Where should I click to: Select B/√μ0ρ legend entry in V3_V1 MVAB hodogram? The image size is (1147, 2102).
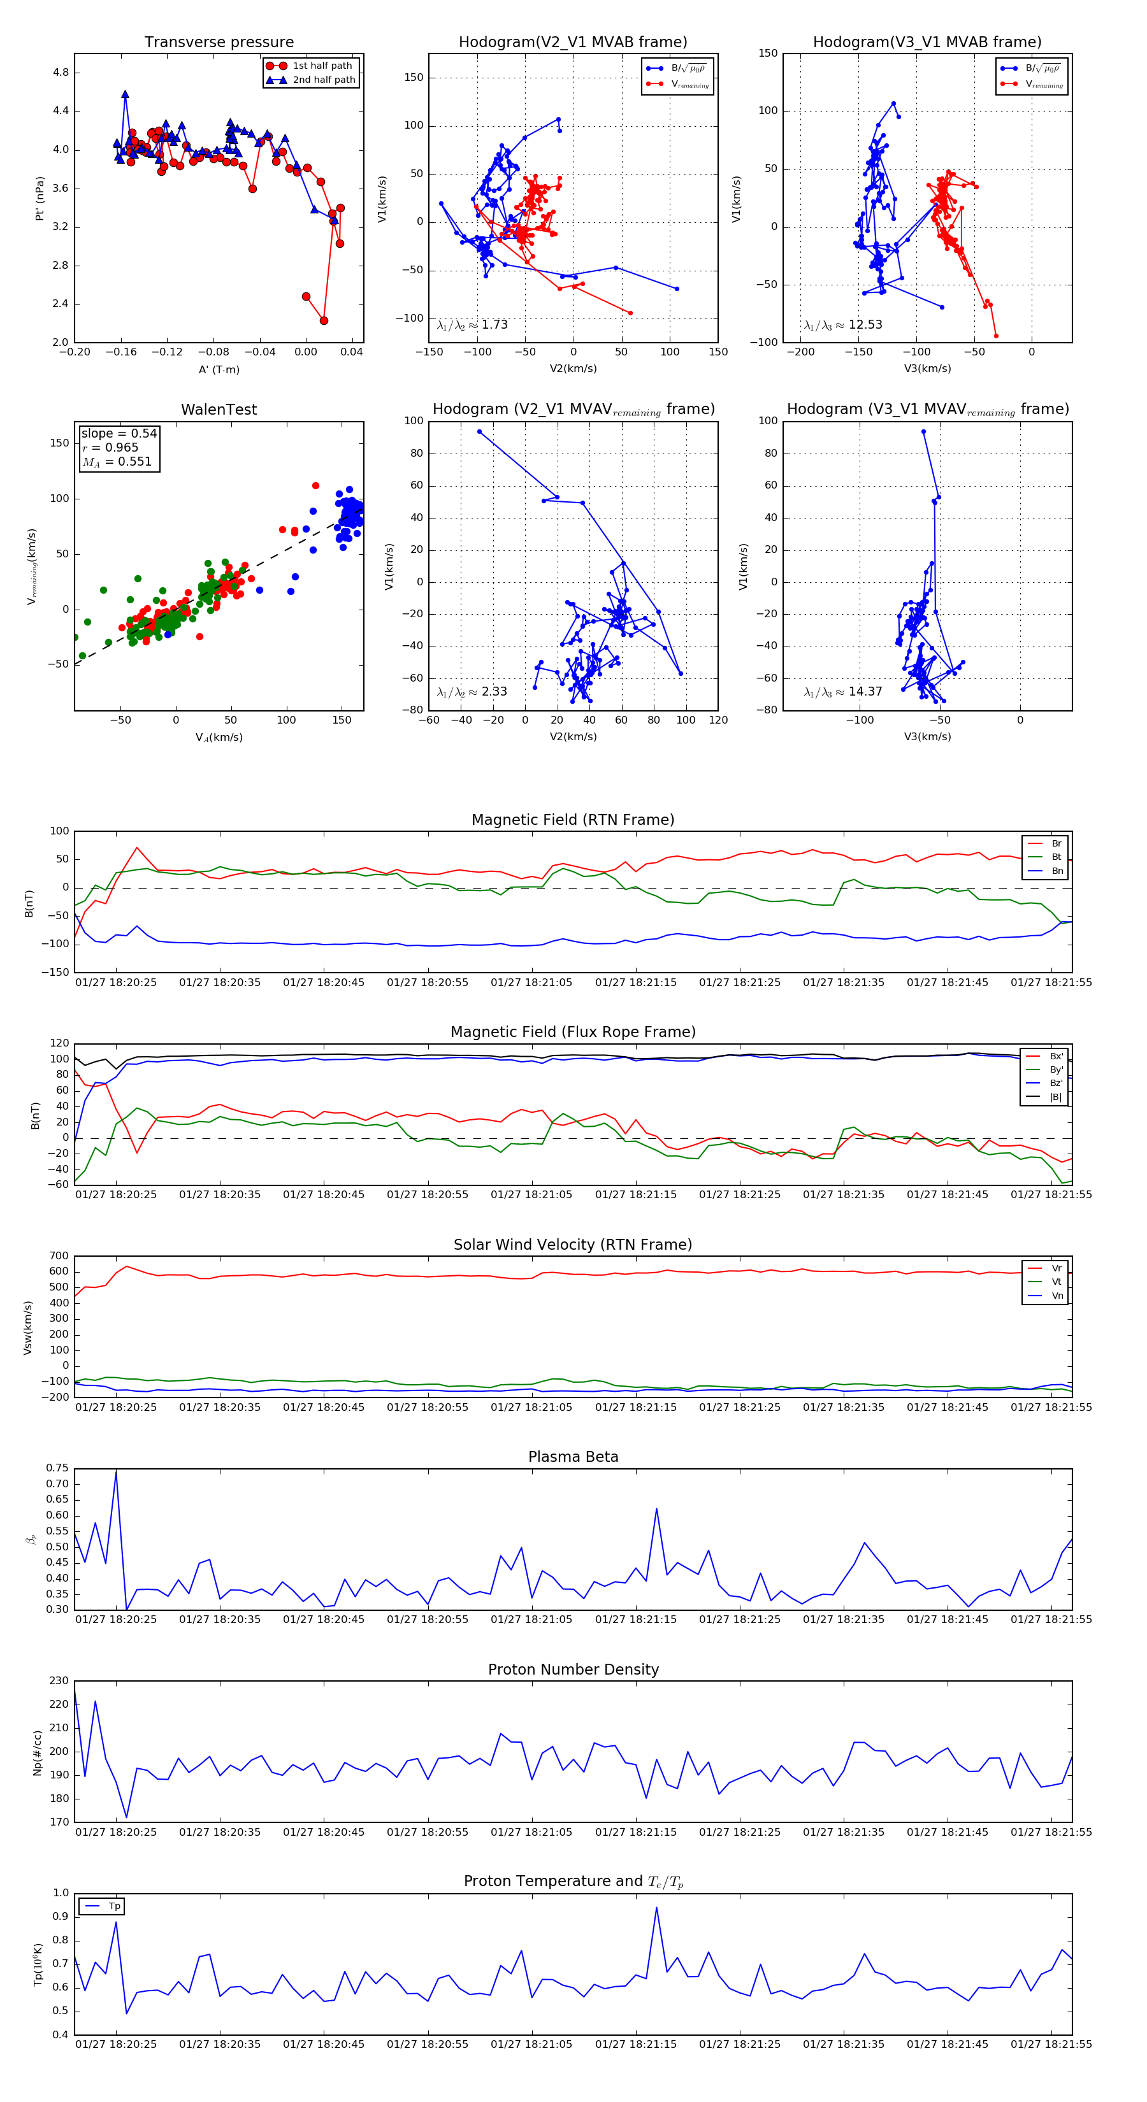pos(1031,69)
